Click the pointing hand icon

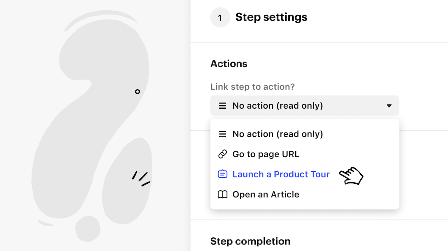pyautogui.click(x=351, y=175)
